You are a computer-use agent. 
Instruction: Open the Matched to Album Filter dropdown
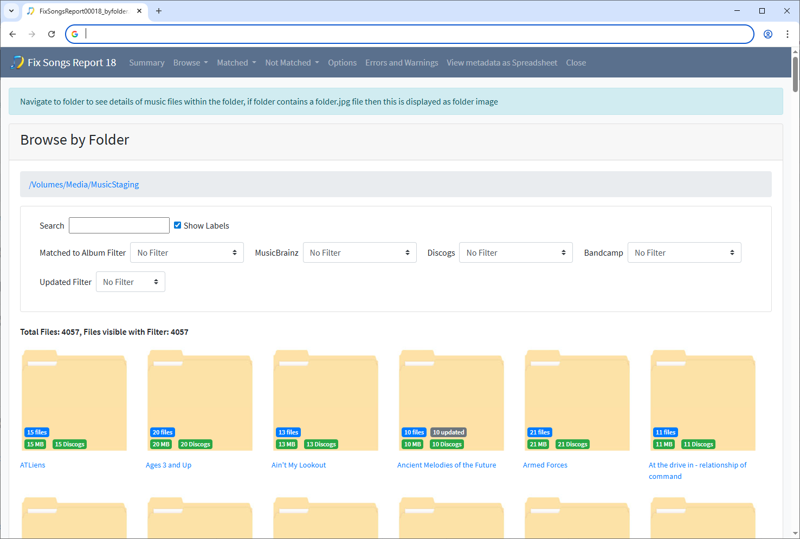click(187, 252)
